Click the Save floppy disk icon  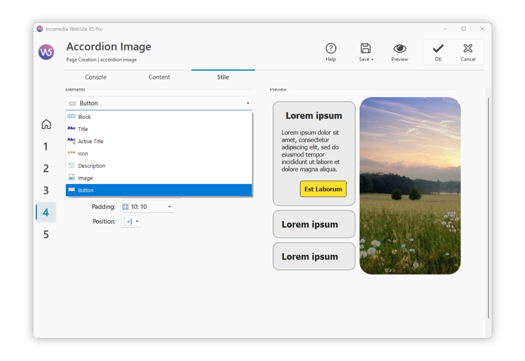pyautogui.click(x=366, y=48)
